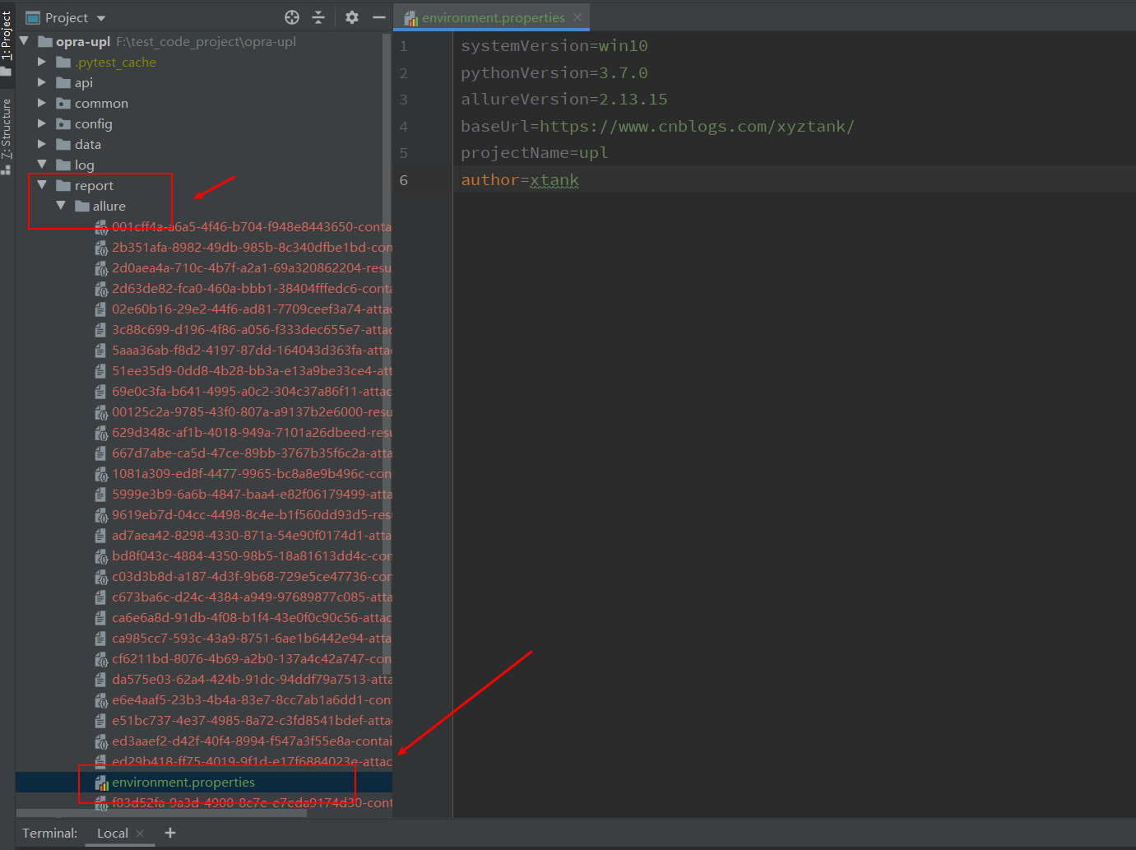Hide the Project panel with minus icon
Screen dimensions: 1136x850
379,17
